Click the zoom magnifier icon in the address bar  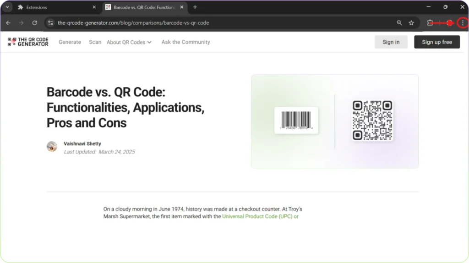point(399,22)
